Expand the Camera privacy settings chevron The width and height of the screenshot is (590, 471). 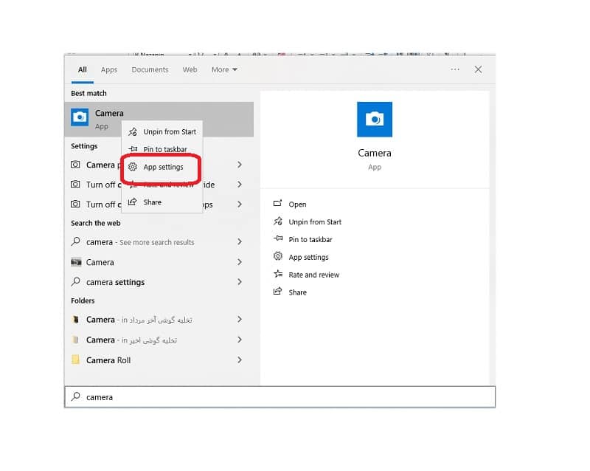click(240, 165)
